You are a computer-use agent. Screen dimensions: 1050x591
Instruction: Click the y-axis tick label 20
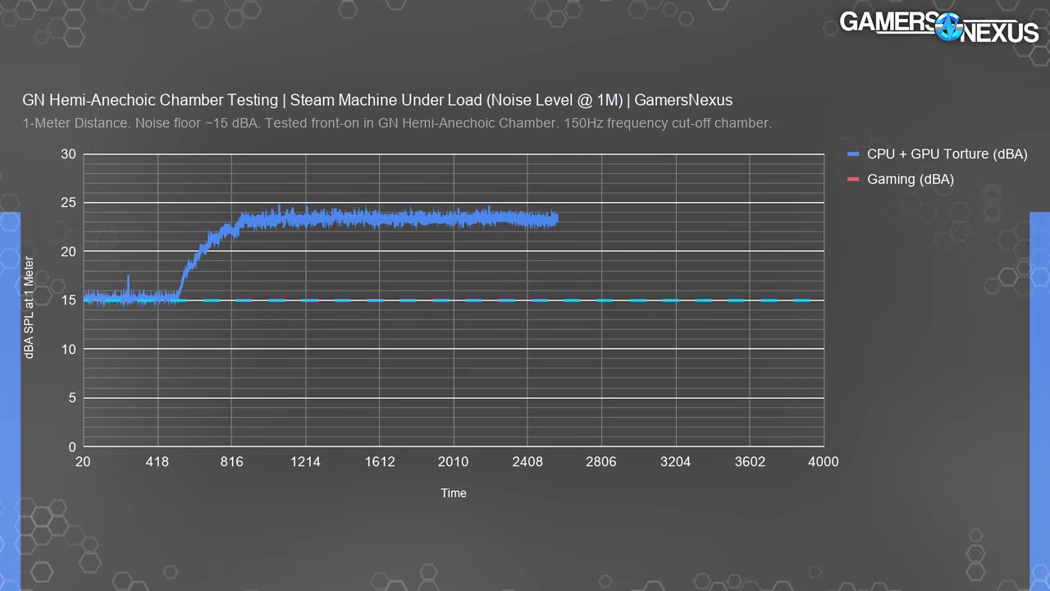(x=68, y=252)
